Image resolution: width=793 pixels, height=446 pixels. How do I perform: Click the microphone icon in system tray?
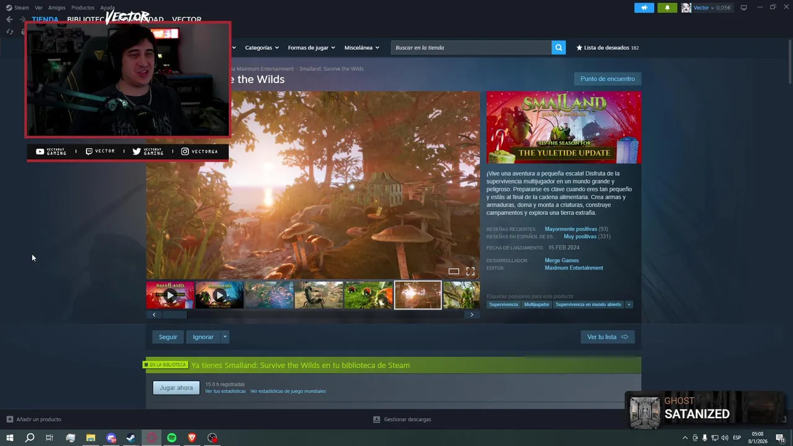[704, 438]
